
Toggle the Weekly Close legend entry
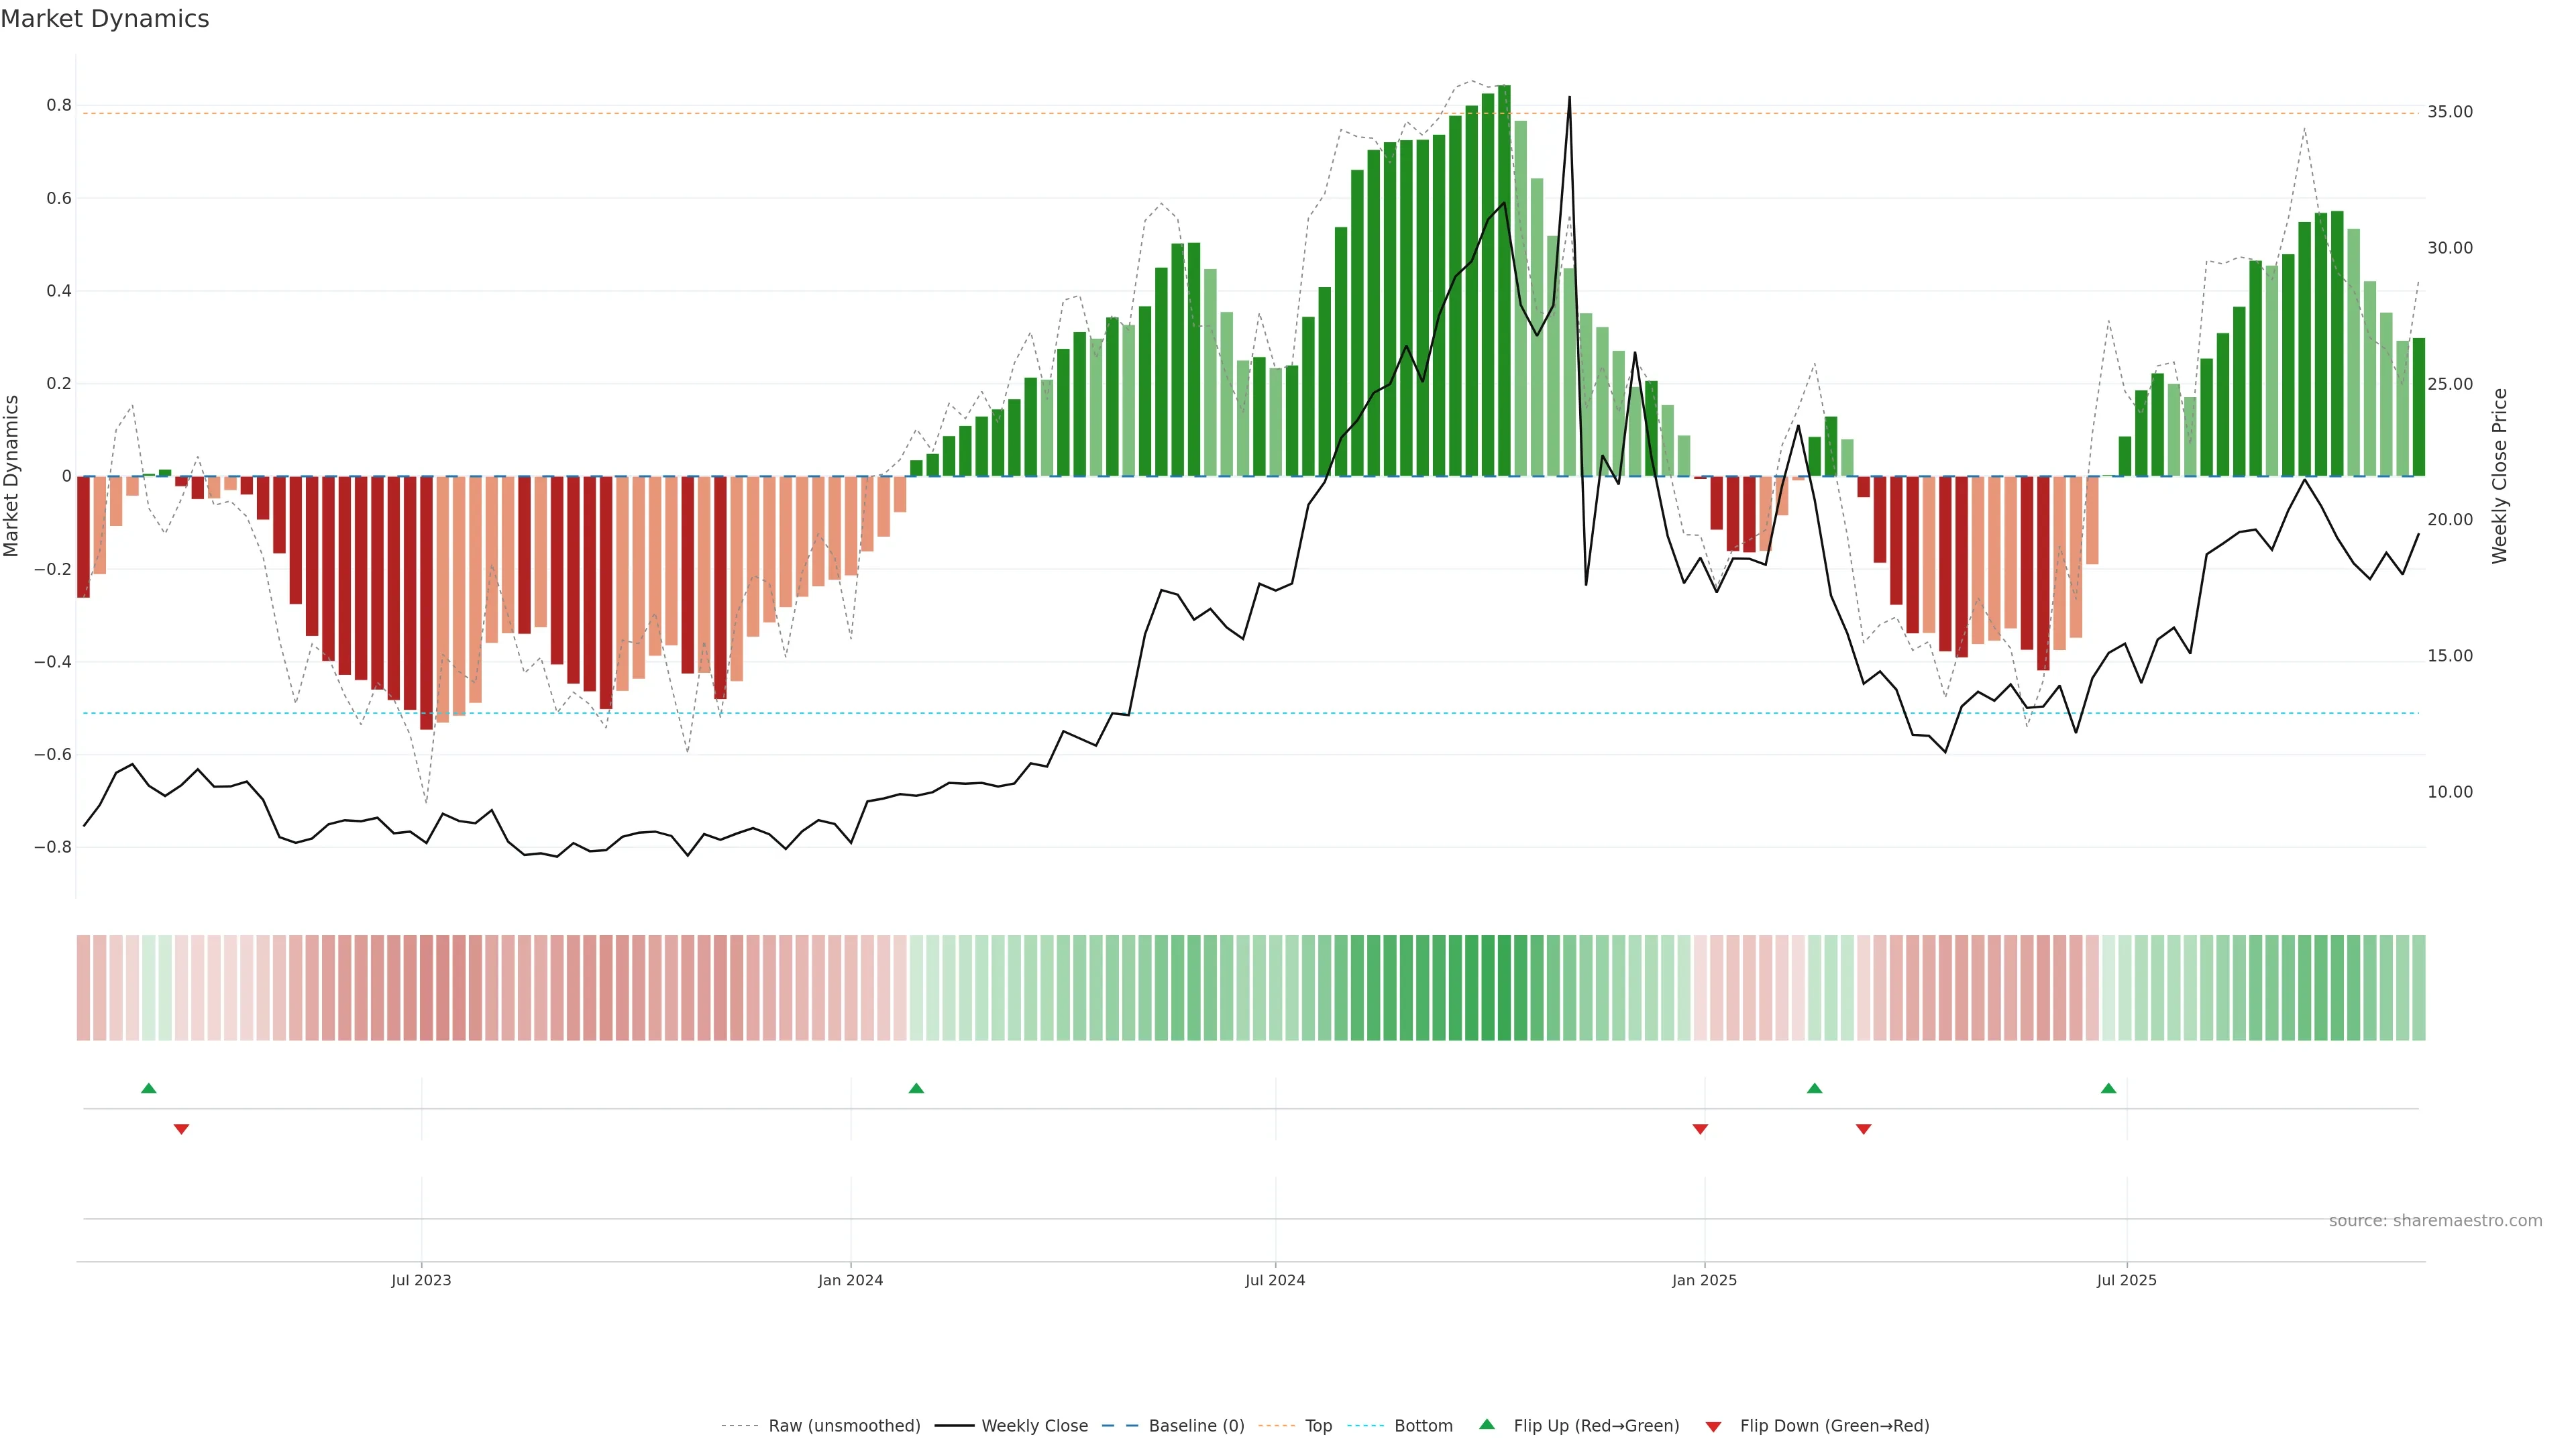point(1034,1426)
